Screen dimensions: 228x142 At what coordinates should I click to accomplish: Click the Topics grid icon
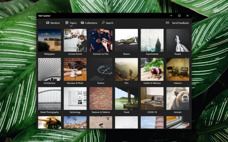point(67,23)
